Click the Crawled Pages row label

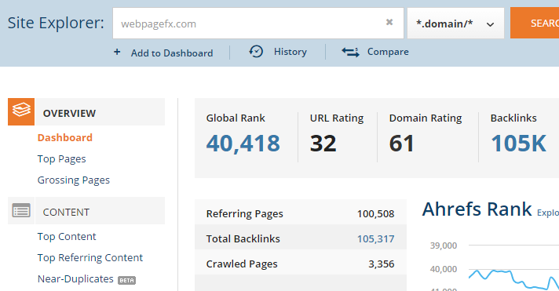pos(242,264)
